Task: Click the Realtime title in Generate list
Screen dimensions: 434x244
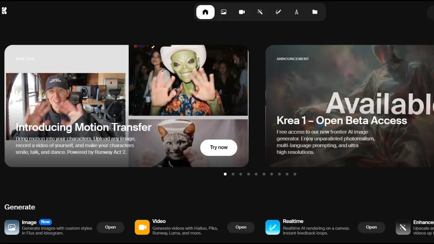Action: click(293, 221)
